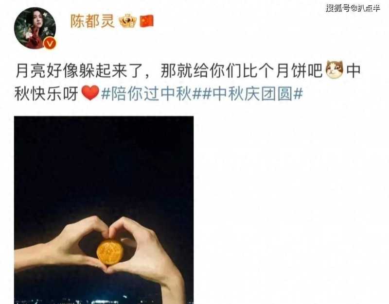Open the mooncake heart-hands photo
This screenshot has width=389, height=304.
104,210
